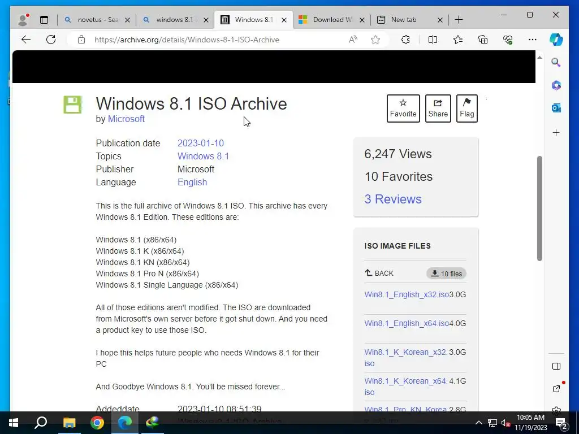
Task: Switch to the novetus search tab
Action: click(x=97, y=20)
